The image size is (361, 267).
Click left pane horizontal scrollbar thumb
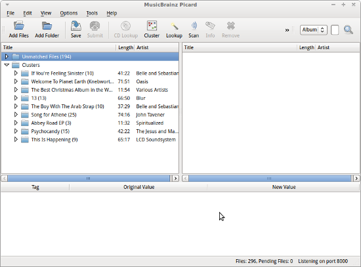click(89, 178)
